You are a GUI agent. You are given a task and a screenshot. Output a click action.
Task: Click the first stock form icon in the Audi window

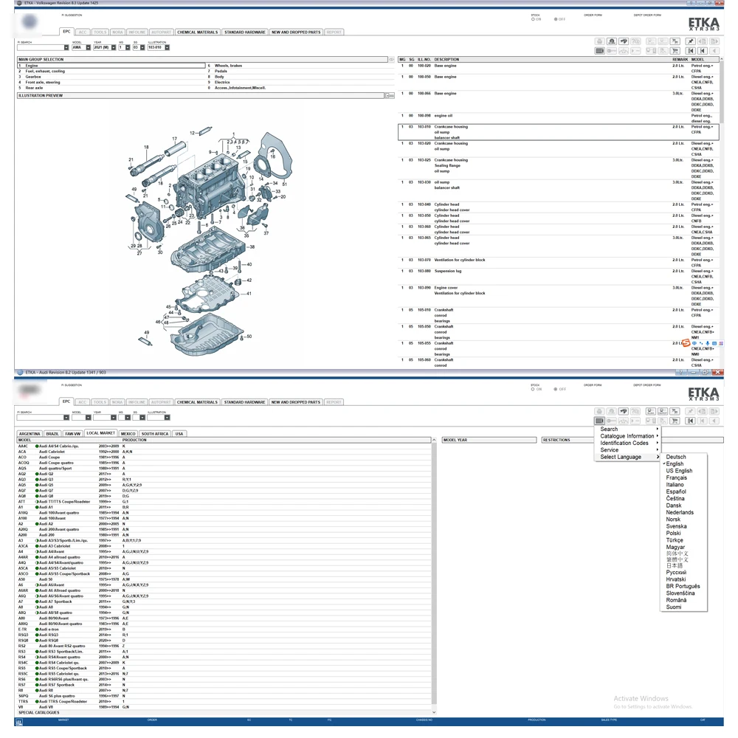click(651, 411)
